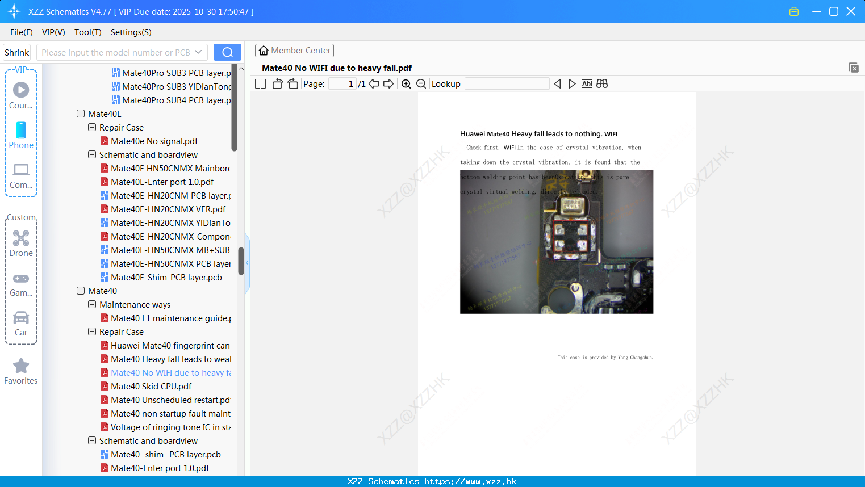Click the Shrink button
Image resolution: width=865 pixels, height=487 pixels.
click(17, 52)
